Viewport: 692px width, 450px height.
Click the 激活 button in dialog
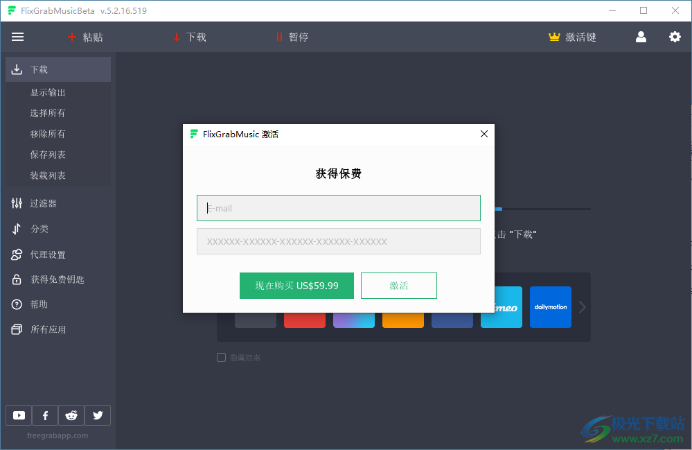[x=399, y=286]
